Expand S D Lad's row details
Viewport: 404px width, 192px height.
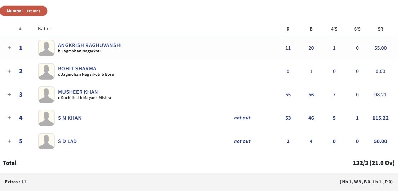tap(9, 141)
